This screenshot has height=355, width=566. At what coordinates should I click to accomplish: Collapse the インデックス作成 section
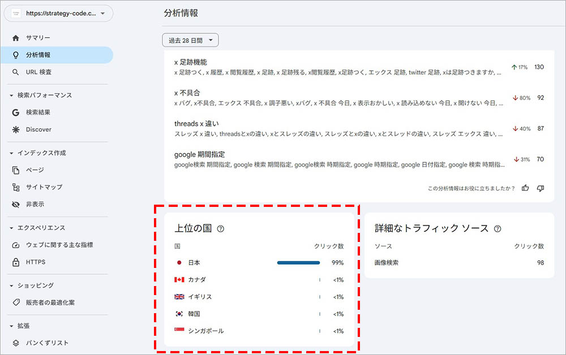coord(11,153)
